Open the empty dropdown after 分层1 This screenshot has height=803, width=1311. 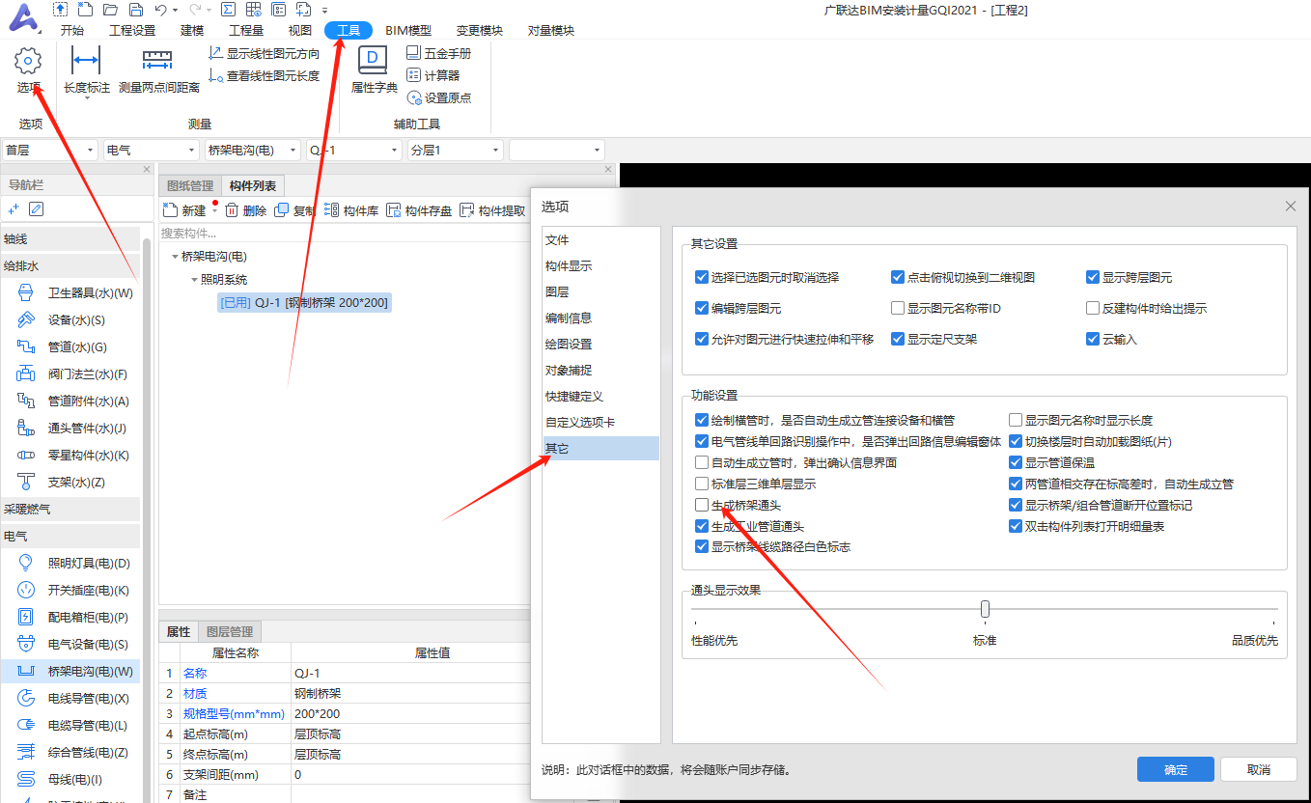556,151
